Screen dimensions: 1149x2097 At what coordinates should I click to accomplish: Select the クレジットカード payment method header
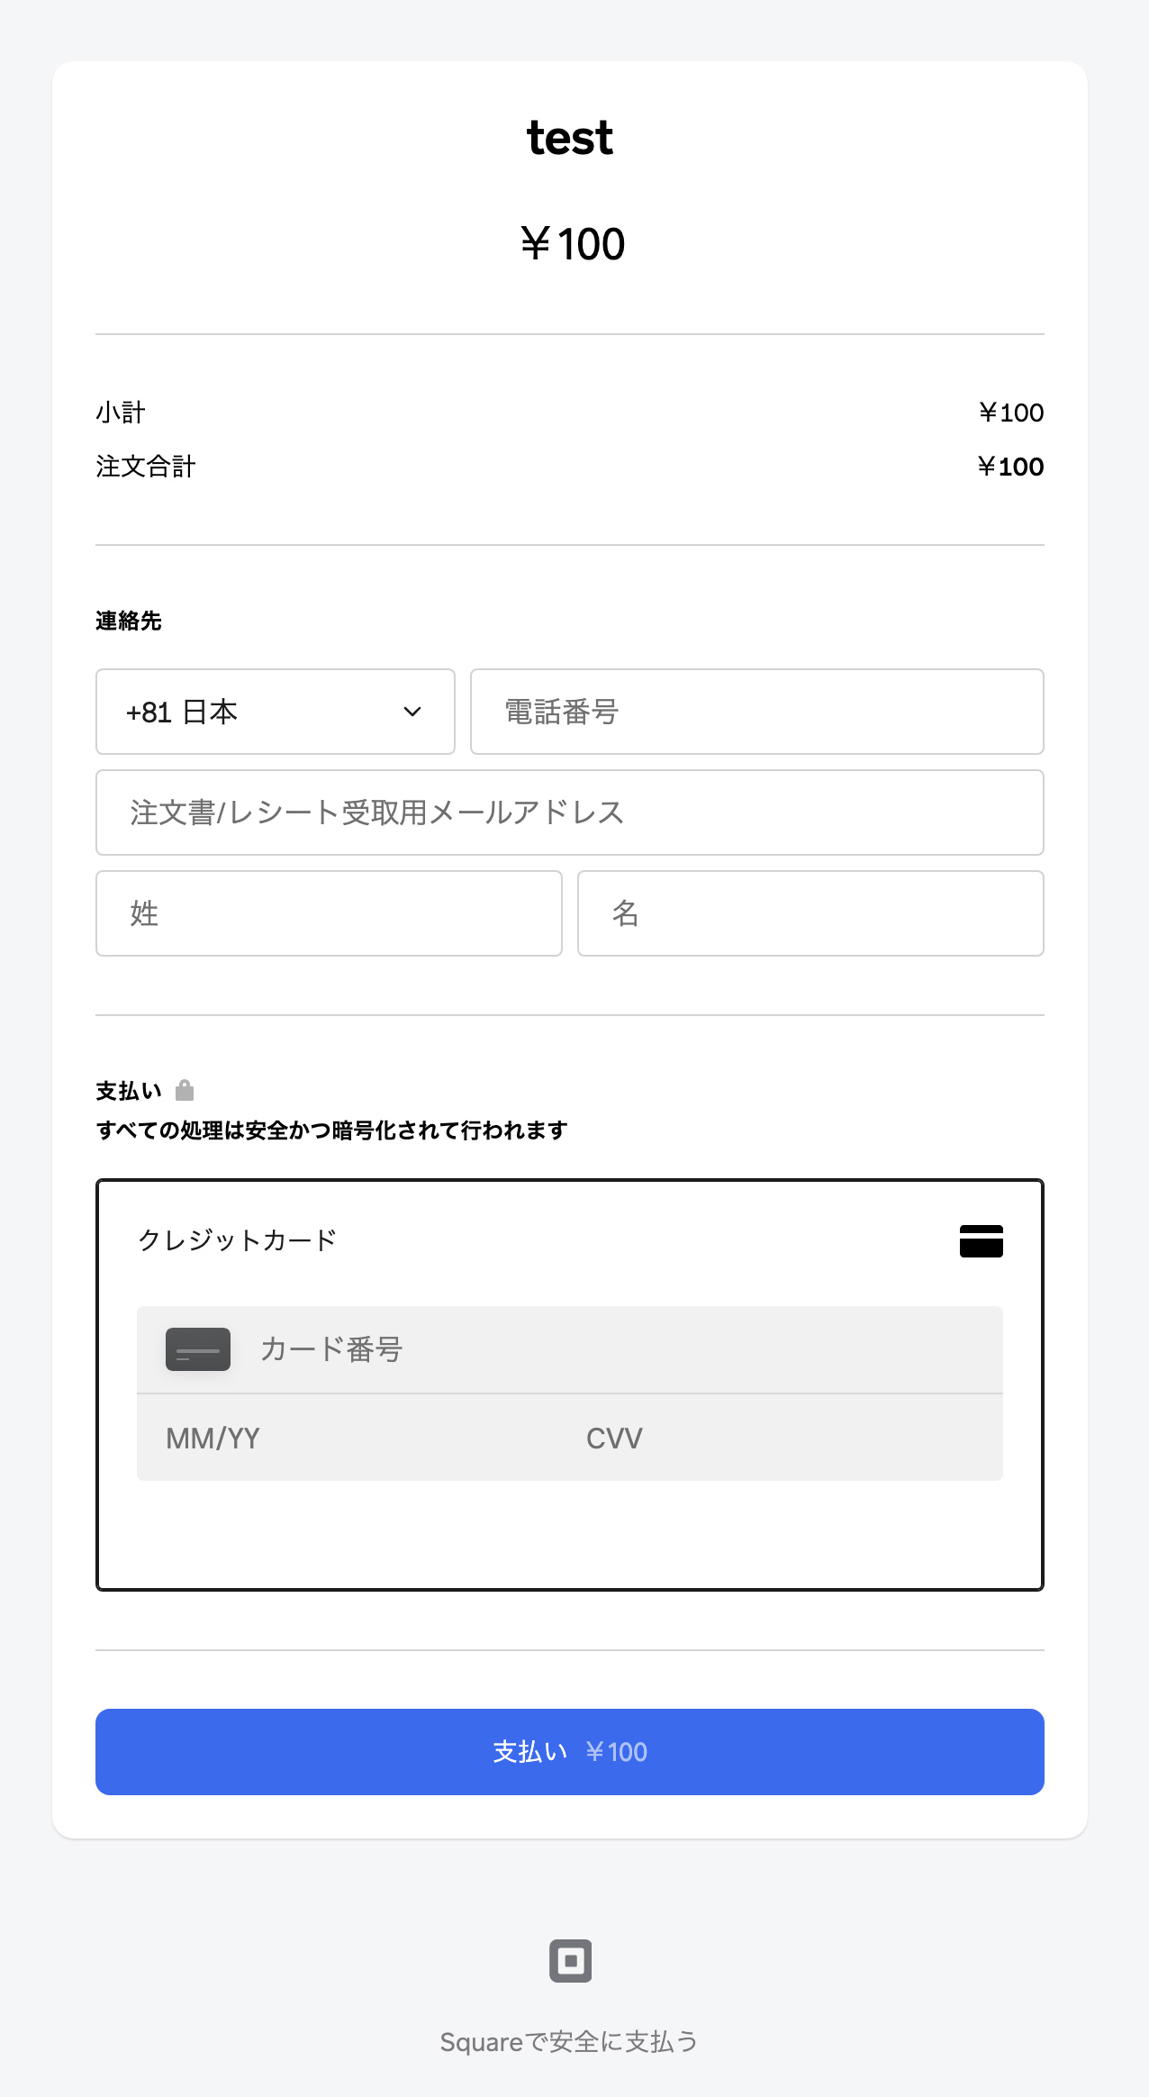click(570, 1240)
